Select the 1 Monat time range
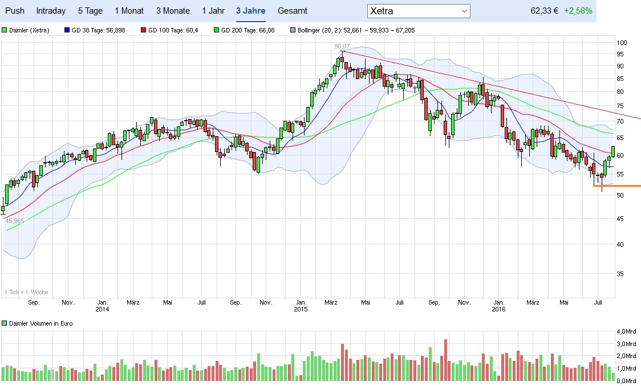641x386 pixels. [x=129, y=11]
